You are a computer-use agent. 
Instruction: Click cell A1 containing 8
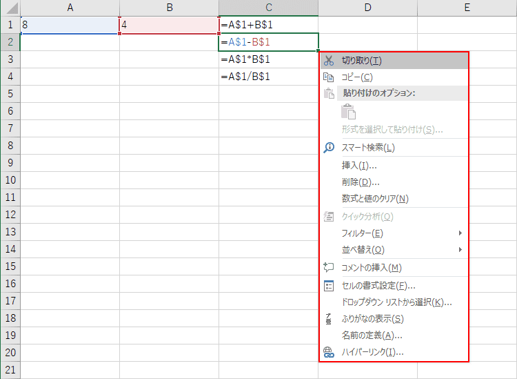point(70,25)
